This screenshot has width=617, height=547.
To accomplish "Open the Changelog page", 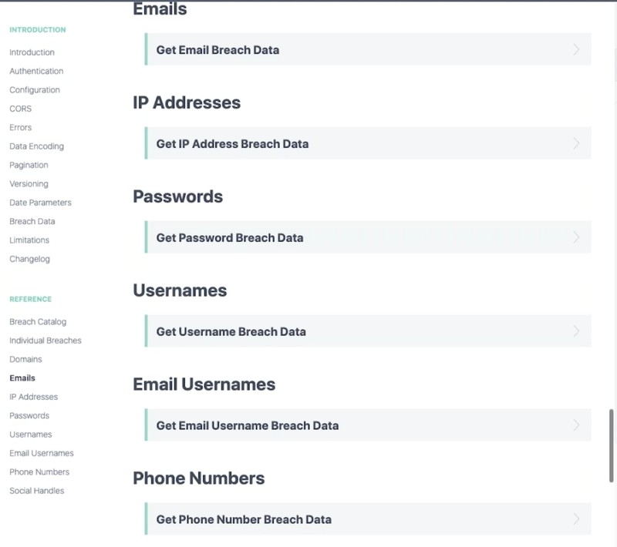I will pyautogui.click(x=29, y=259).
